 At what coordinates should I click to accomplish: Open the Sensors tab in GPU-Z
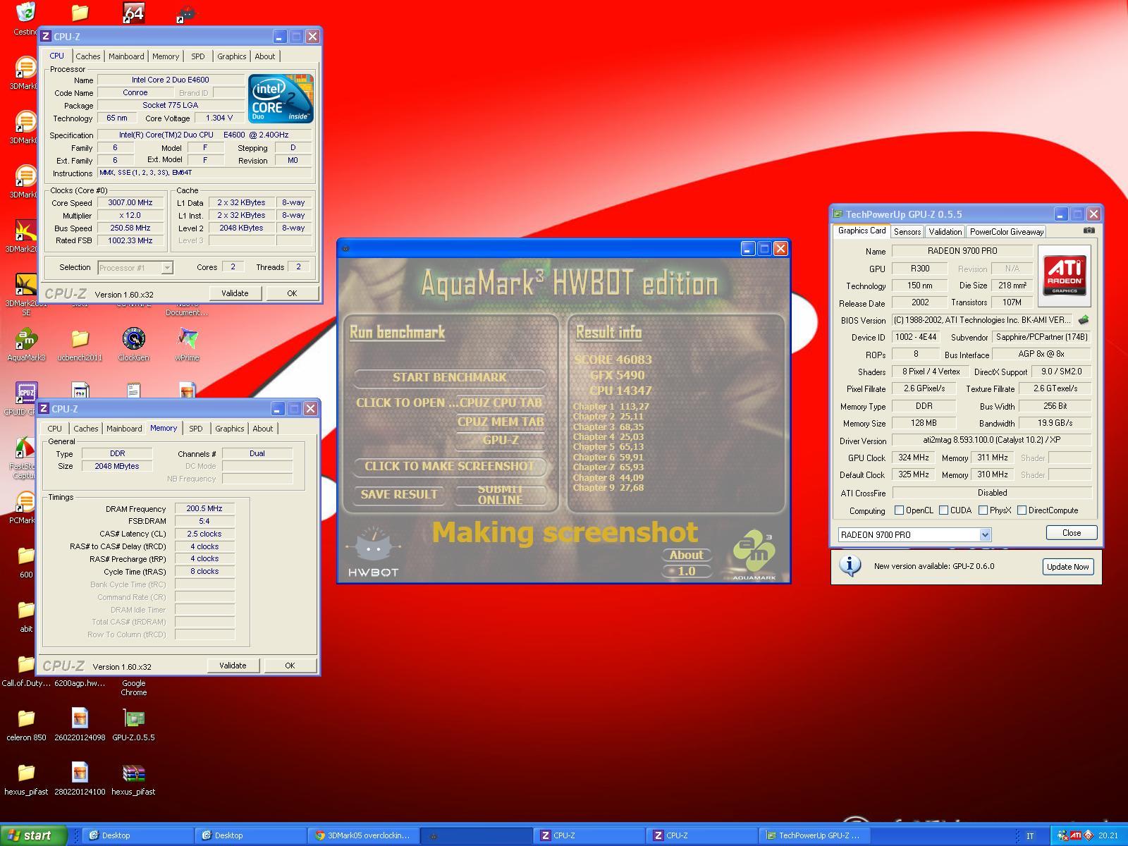(x=907, y=231)
